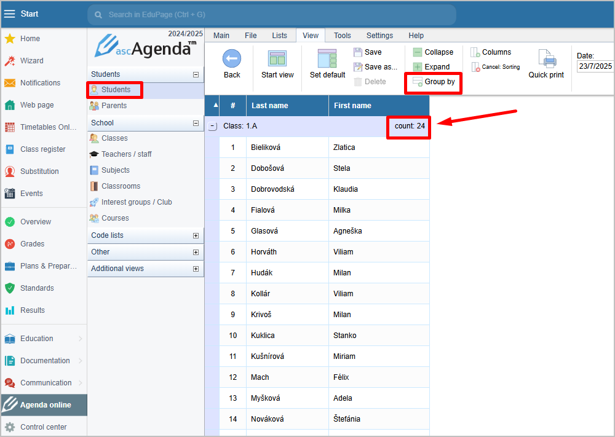615x437 pixels.
Task: Switch to the Main tab
Action: (221, 36)
